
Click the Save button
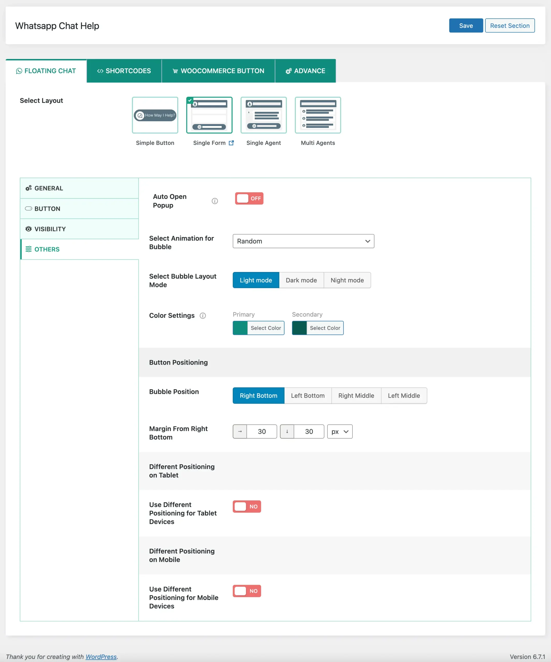point(466,26)
